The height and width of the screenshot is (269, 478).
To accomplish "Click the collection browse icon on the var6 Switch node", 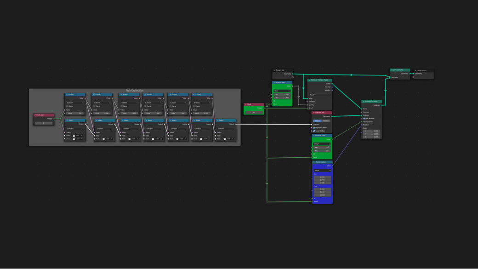I will [x=176, y=138].
